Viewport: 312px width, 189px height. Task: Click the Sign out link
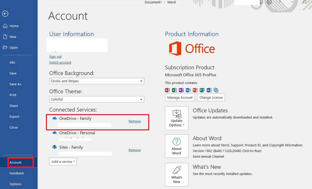(55, 57)
